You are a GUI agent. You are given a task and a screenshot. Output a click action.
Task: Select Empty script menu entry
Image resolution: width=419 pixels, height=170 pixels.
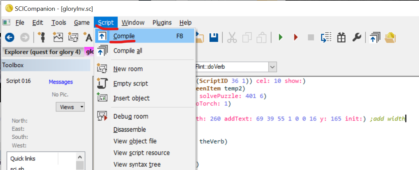pos(145,83)
